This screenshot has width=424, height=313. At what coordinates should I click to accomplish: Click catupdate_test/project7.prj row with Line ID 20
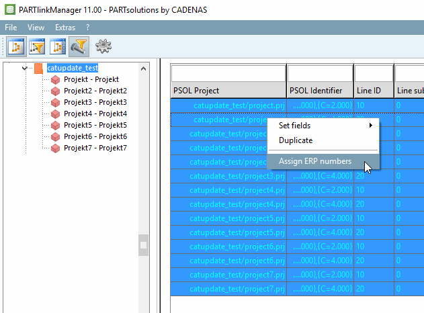point(297,289)
